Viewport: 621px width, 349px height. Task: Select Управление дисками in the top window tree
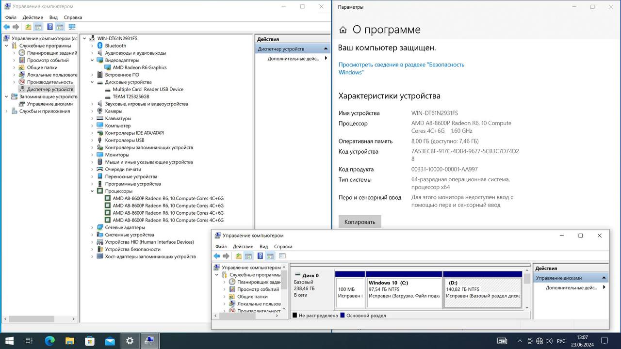pyautogui.click(x=49, y=104)
